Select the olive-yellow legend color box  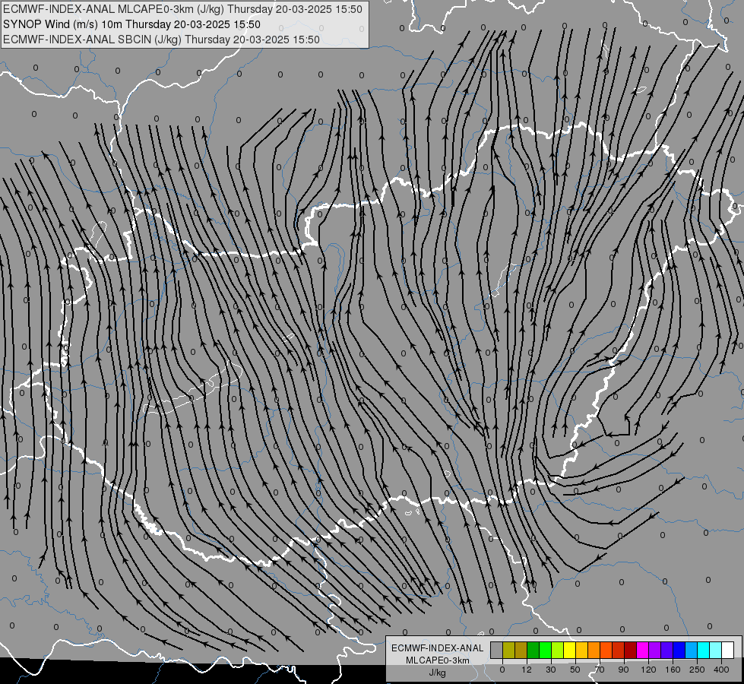pos(508,650)
